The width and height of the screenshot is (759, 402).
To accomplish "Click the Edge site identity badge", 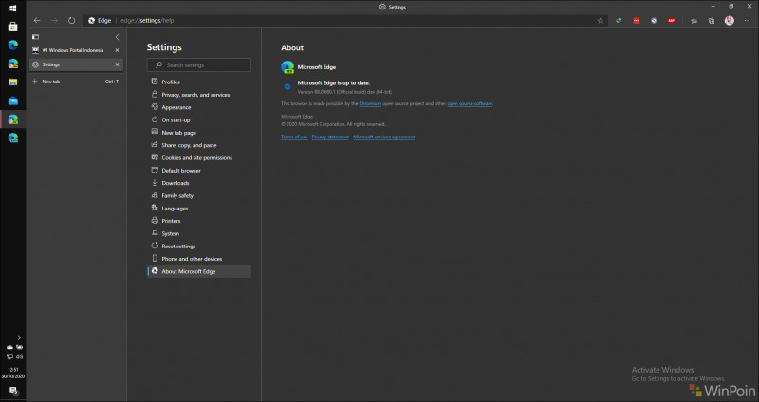I will (x=100, y=20).
